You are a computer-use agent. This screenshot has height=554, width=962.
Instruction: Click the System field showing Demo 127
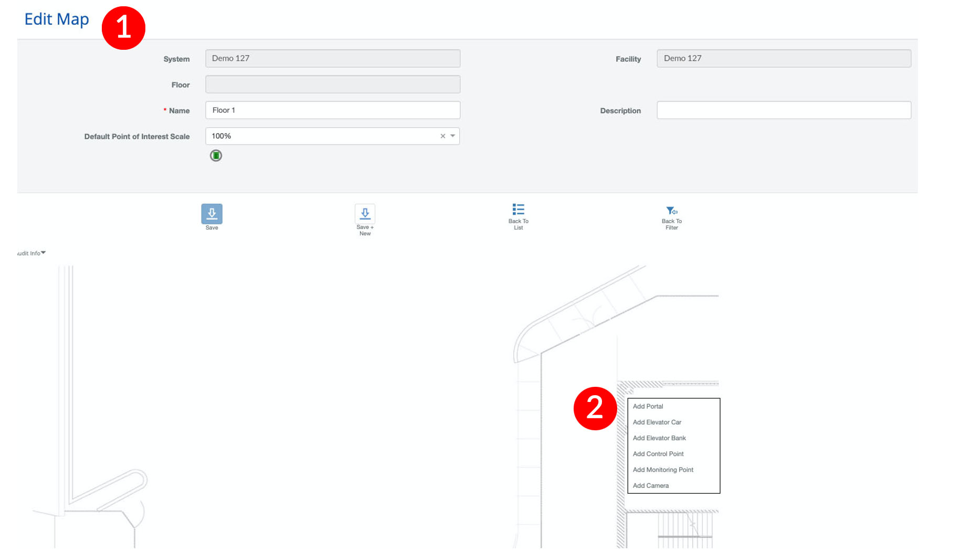pyautogui.click(x=332, y=58)
